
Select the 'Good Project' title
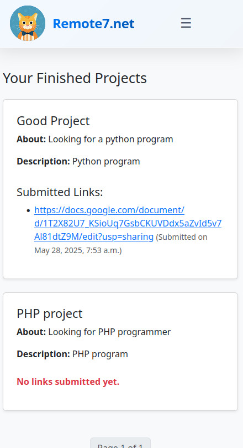point(53,121)
